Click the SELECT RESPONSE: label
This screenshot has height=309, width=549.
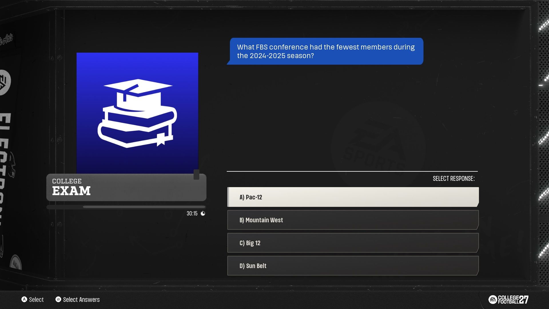point(453,179)
